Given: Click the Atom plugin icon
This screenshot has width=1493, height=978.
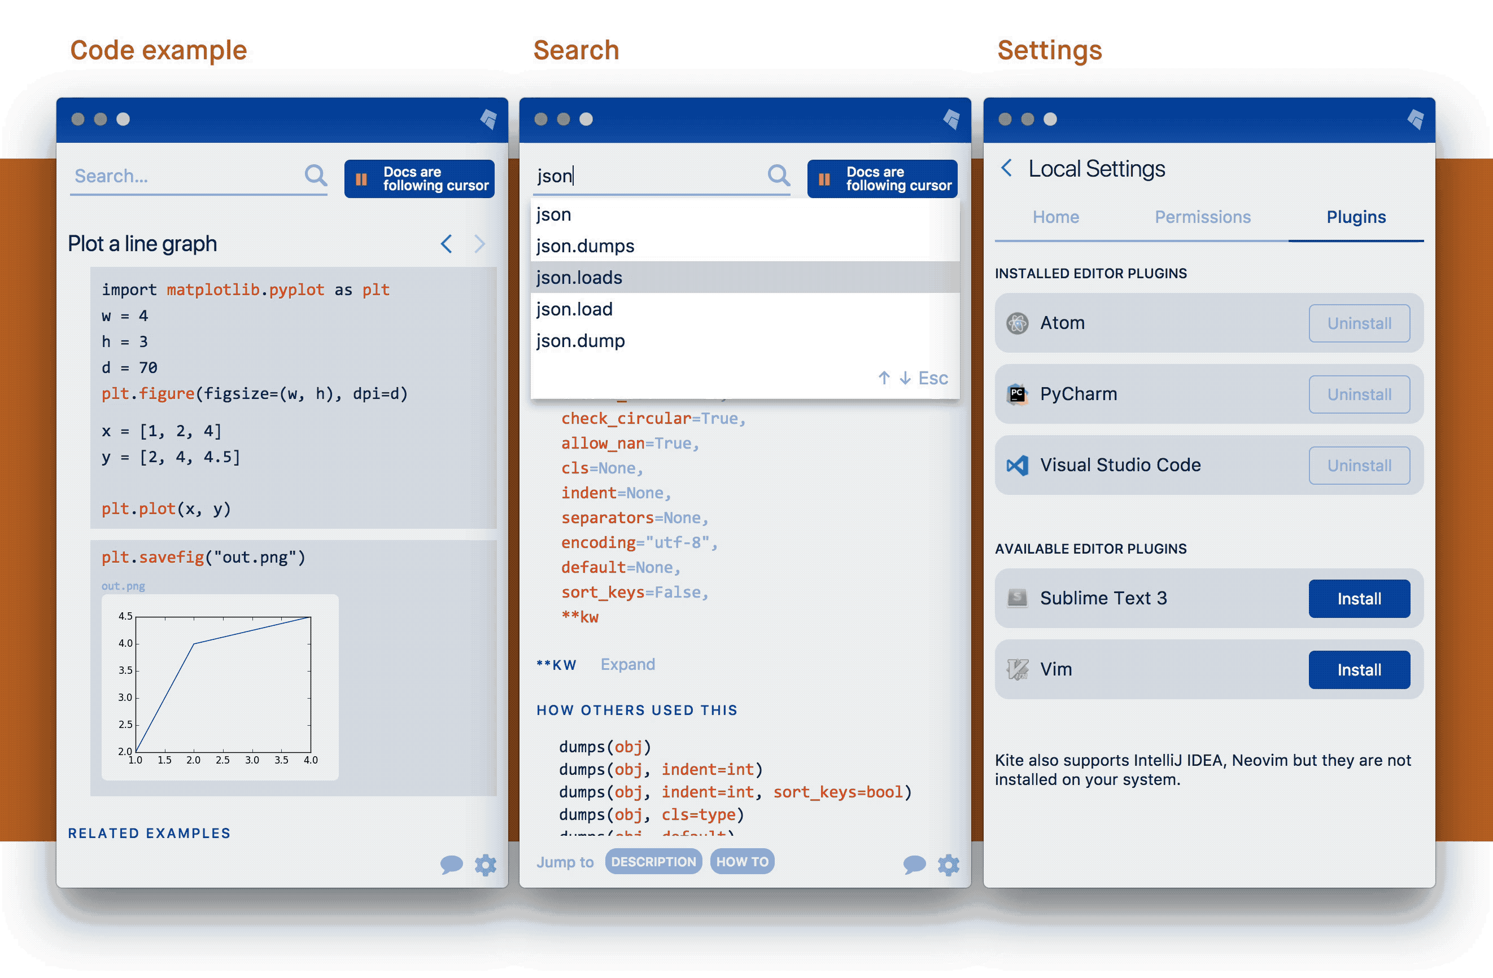Looking at the screenshot, I should pyautogui.click(x=1017, y=323).
